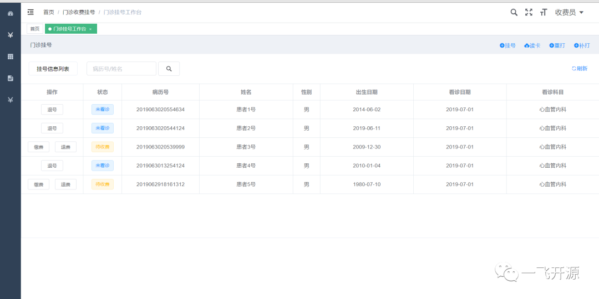Click the table grid icon in sidebar

[x=10, y=56]
